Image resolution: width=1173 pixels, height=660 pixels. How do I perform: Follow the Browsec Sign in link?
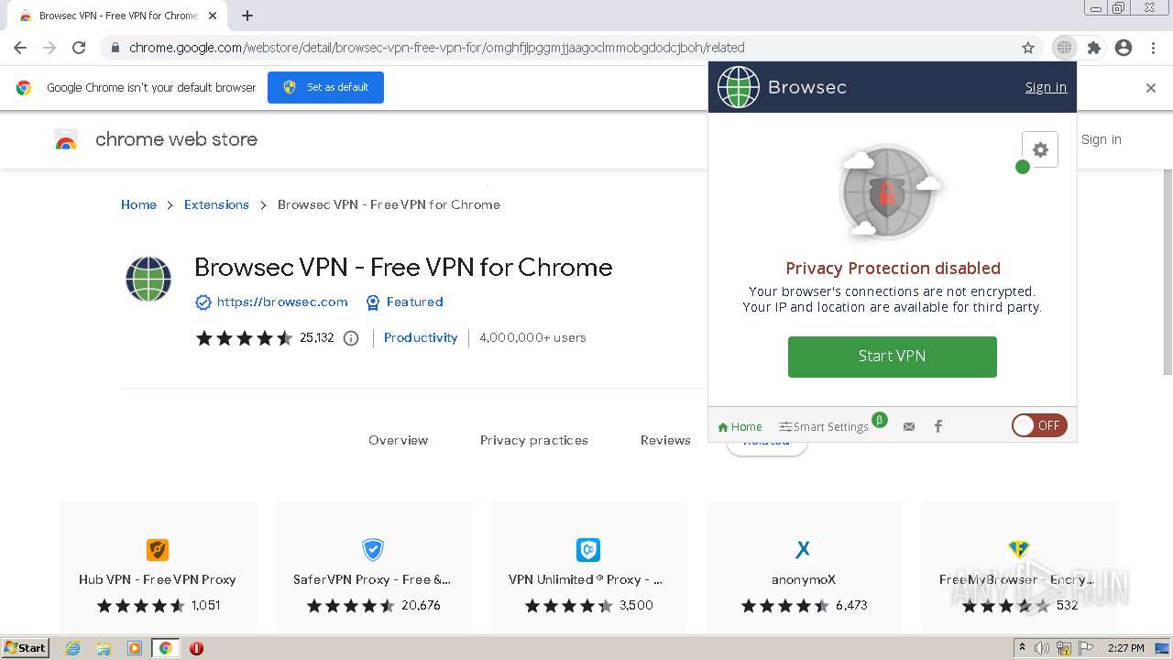click(1046, 87)
